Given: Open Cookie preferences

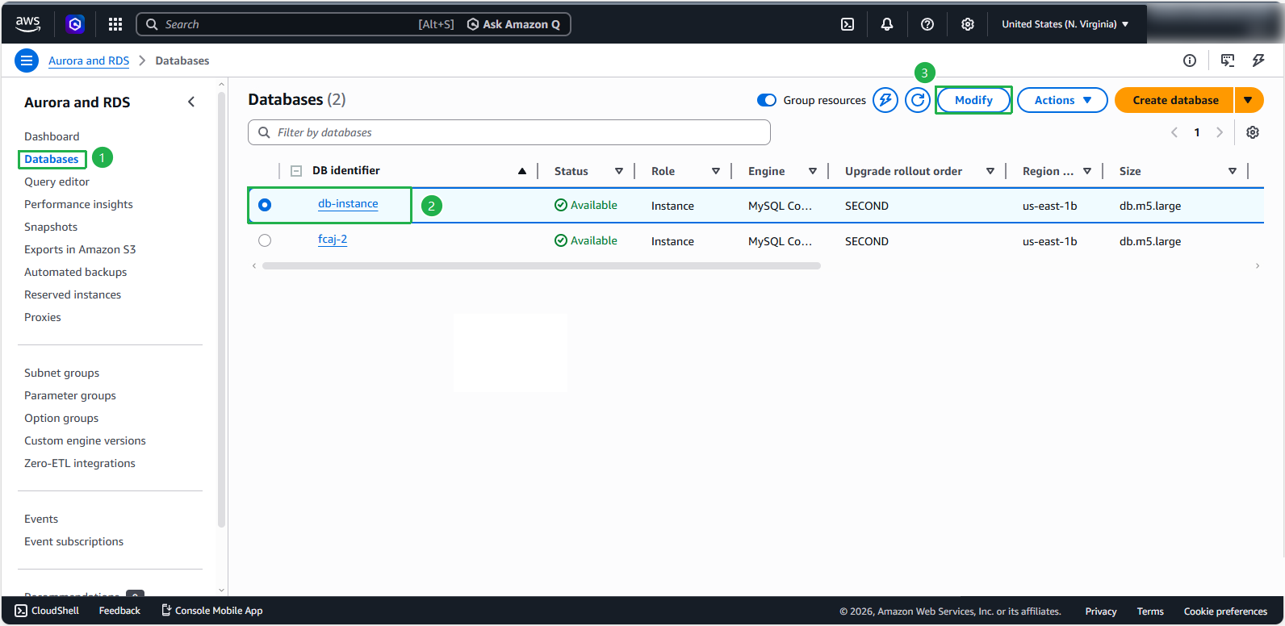Looking at the screenshot, I should click(x=1225, y=611).
